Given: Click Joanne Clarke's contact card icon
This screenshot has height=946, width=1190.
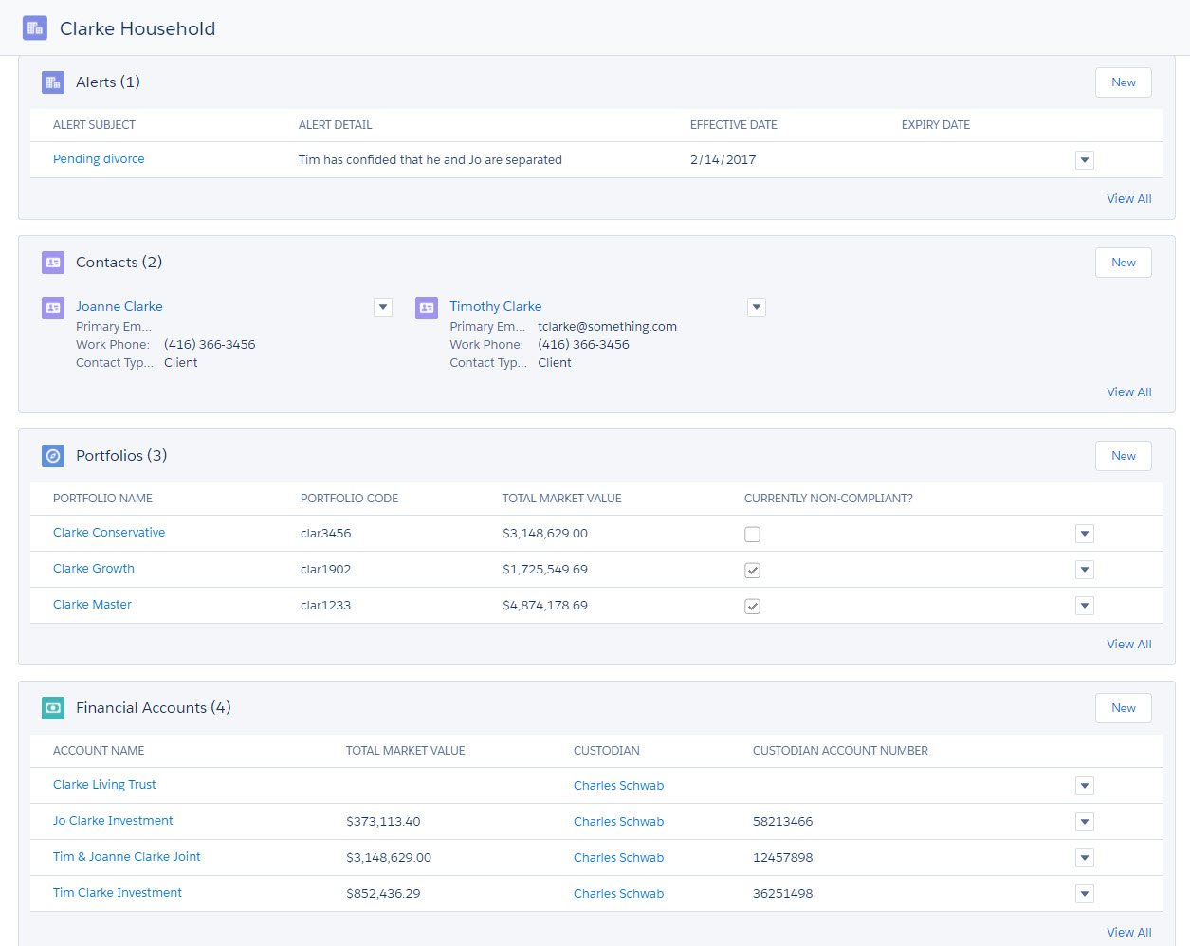Looking at the screenshot, I should [x=53, y=308].
